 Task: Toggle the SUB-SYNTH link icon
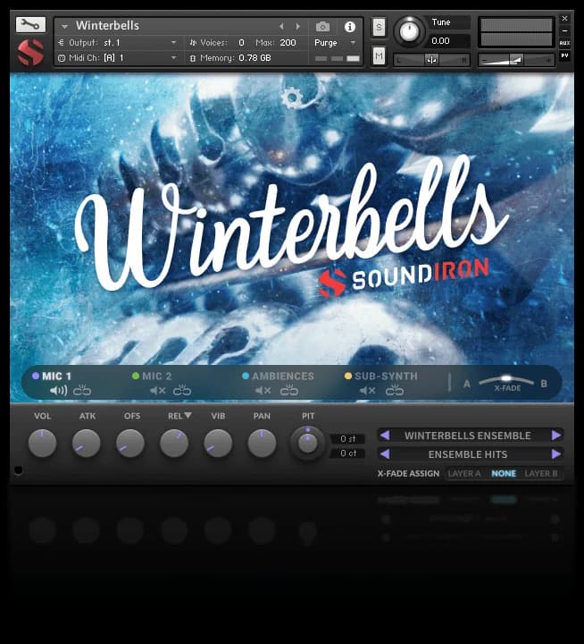pos(395,390)
